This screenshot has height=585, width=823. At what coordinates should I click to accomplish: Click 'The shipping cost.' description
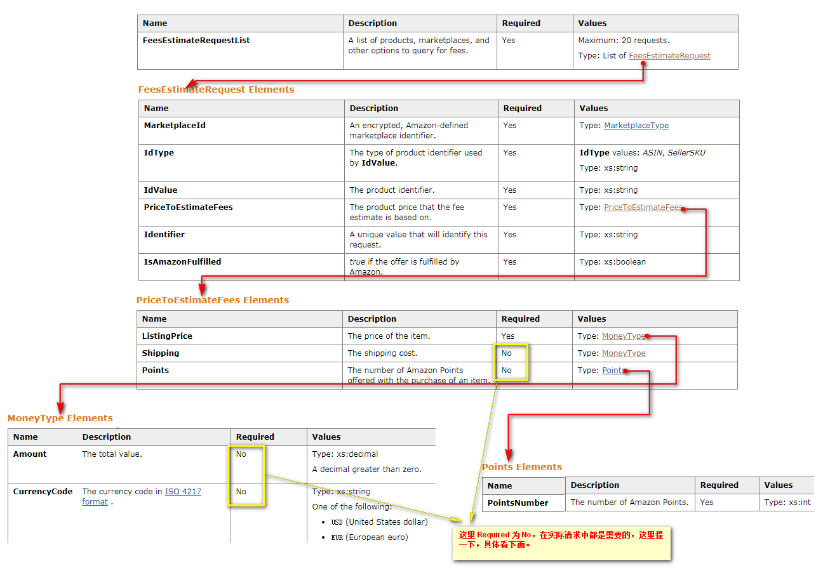tap(382, 353)
